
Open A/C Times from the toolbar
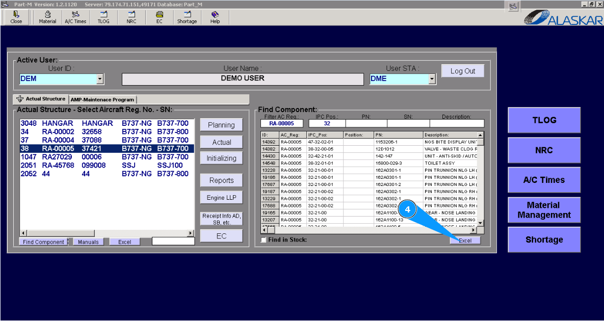point(75,17)
